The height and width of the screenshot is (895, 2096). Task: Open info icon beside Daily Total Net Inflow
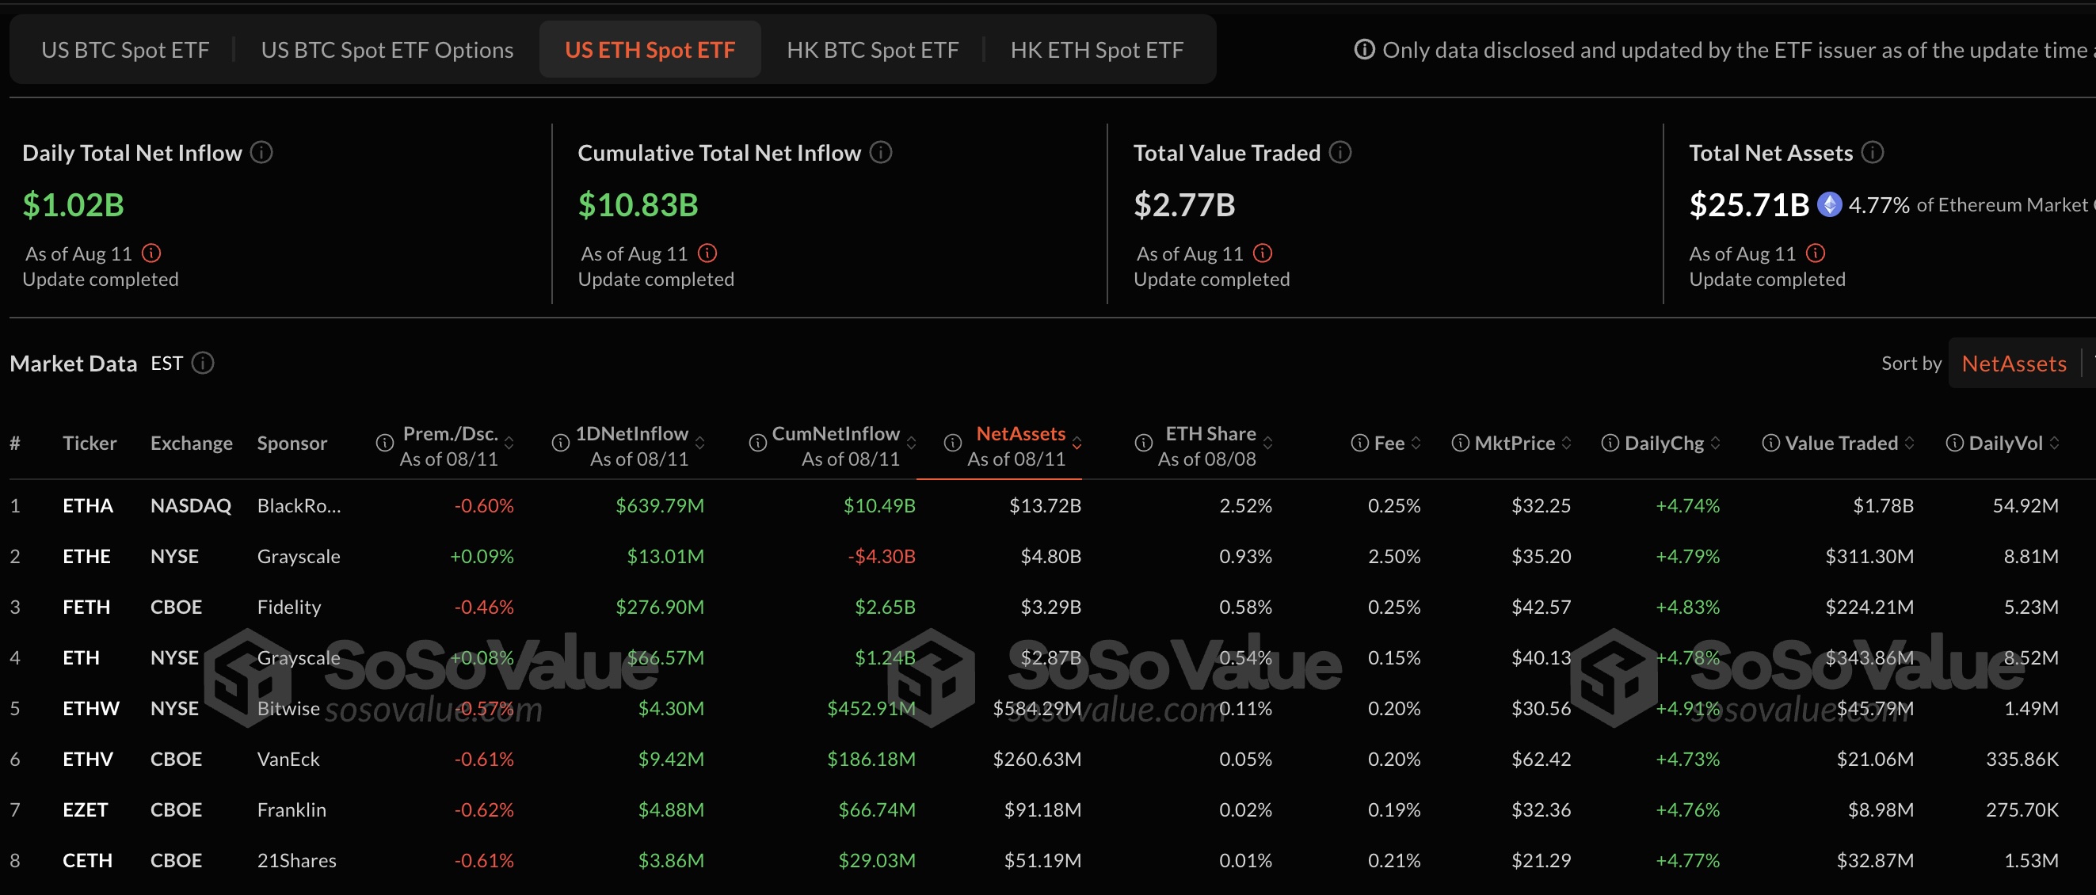261,152
